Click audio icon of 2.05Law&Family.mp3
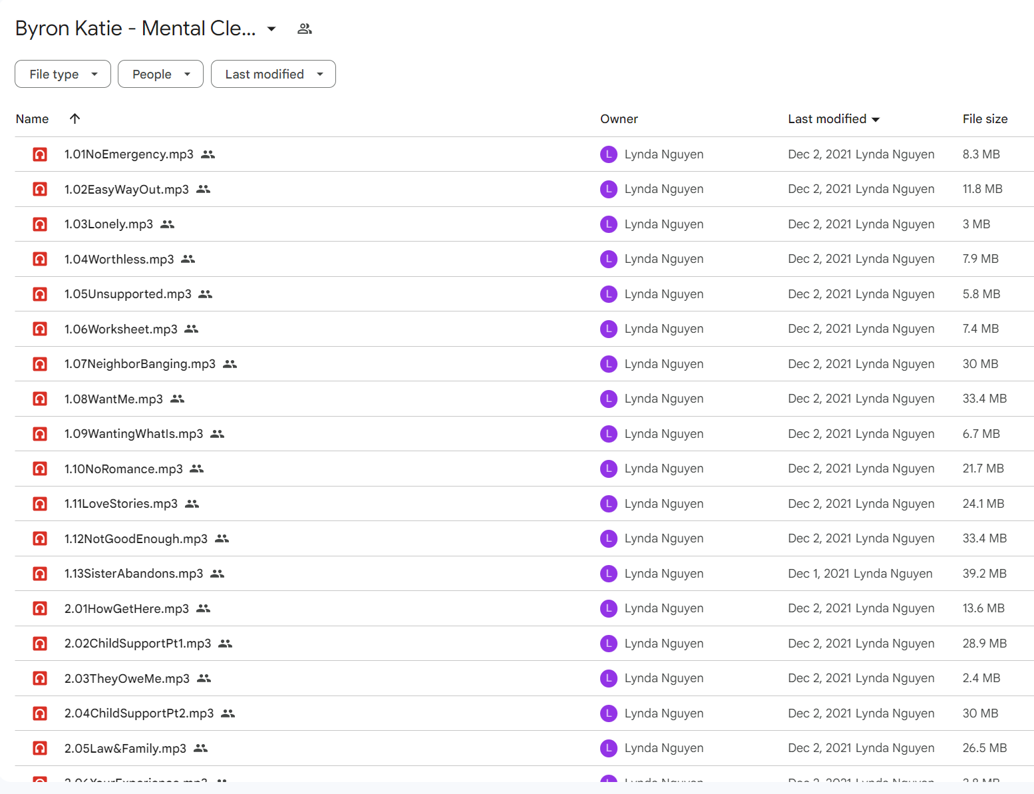The width and height of the screenshot is (1034, 794). [40, 748]
